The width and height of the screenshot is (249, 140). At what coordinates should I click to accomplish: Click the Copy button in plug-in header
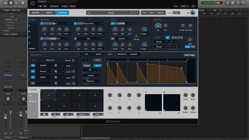(x=65, y=6)
